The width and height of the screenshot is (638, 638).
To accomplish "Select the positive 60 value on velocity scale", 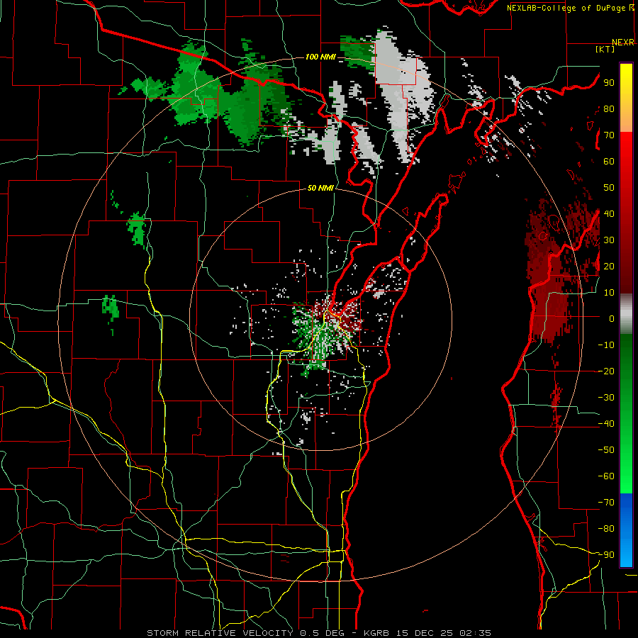I will pyautogui.click(x=609, y=161).
